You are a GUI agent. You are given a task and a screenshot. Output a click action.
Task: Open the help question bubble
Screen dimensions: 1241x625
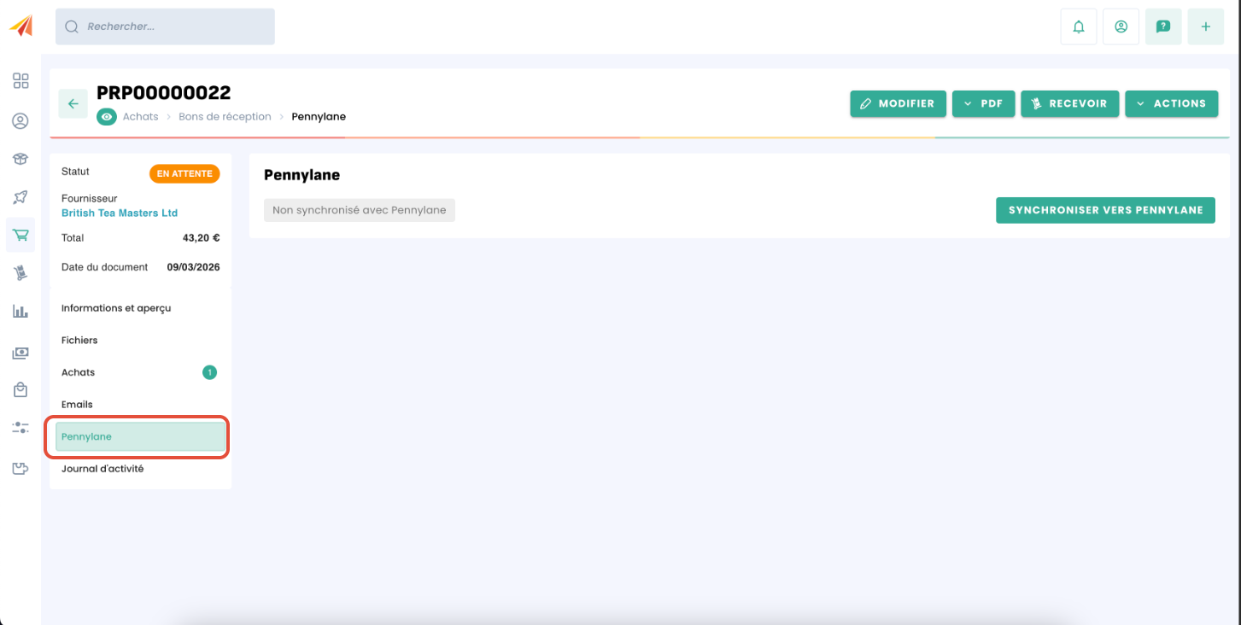(x=1163, y=26)
